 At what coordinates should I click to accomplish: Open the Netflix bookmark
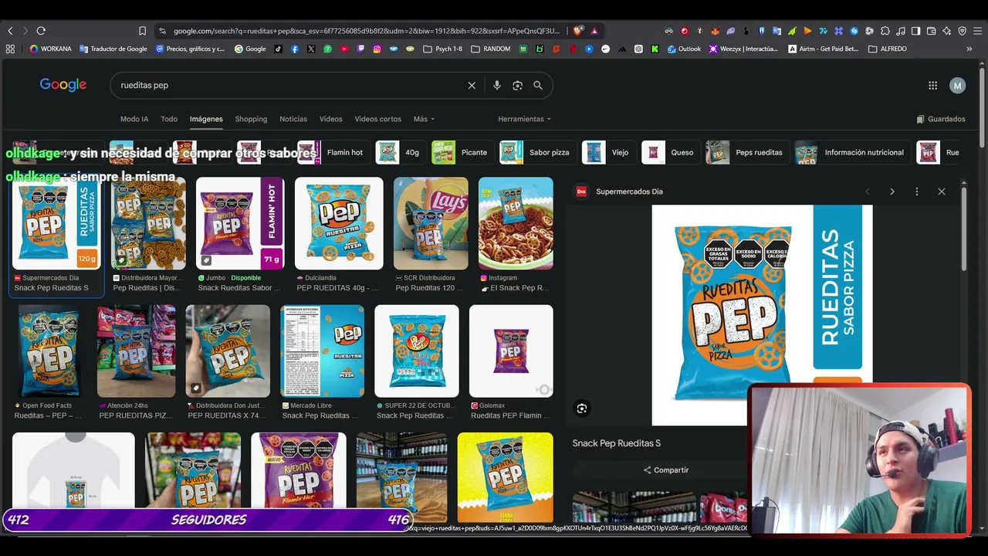click(x=572, y=49)
